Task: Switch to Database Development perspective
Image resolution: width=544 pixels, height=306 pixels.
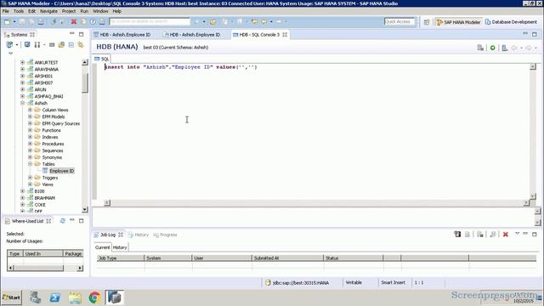Action: [x=511, y=22]
